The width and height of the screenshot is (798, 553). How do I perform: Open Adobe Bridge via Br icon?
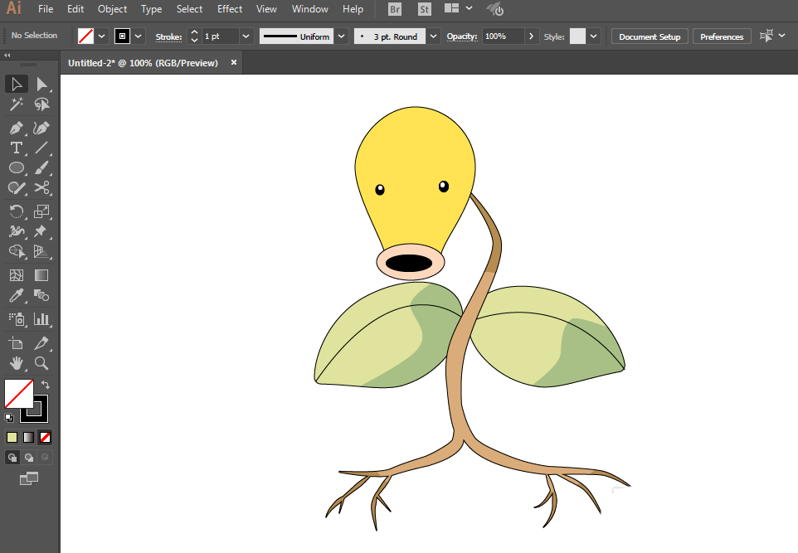pos(396,9)
